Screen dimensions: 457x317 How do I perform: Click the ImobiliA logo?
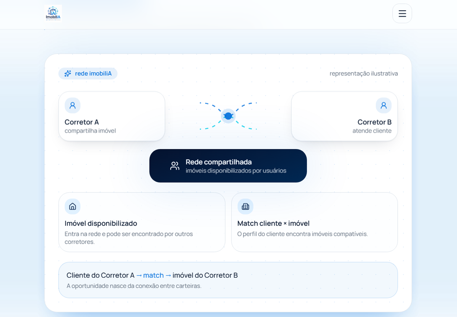(53, 13)
